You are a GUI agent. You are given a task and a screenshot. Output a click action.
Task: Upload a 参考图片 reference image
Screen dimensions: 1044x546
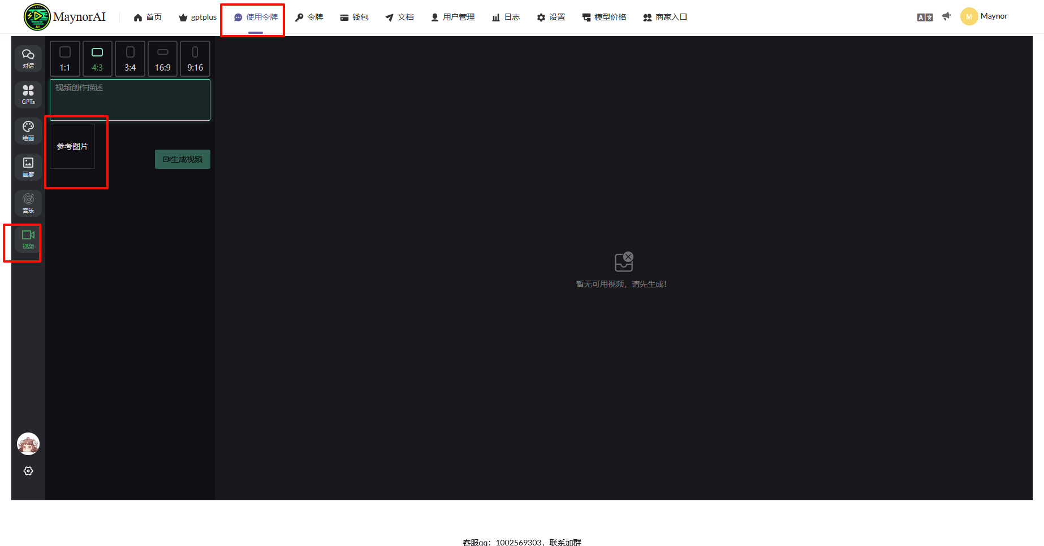72,146
